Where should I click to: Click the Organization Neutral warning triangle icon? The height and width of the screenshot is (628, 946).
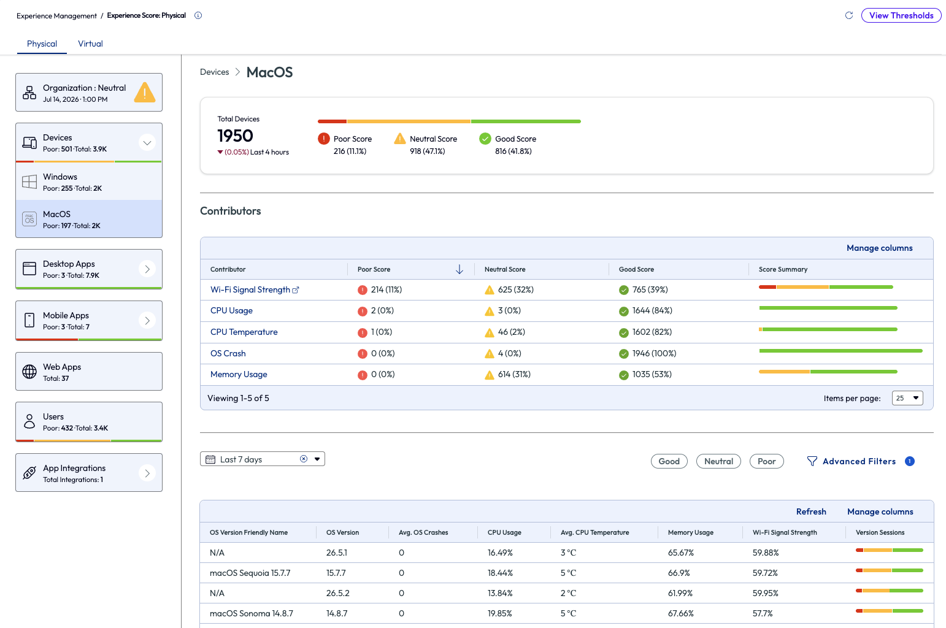[145, 92]
